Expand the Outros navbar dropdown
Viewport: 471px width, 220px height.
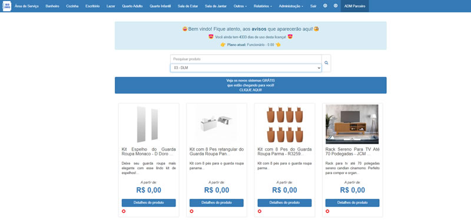point(240,6)
